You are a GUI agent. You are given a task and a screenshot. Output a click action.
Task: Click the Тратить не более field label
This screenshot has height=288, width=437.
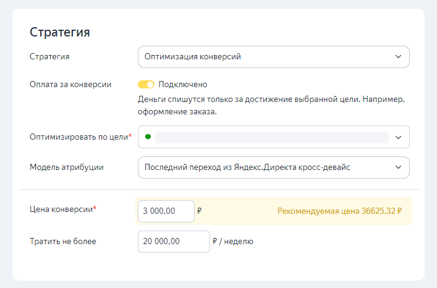tap(63, 242)
